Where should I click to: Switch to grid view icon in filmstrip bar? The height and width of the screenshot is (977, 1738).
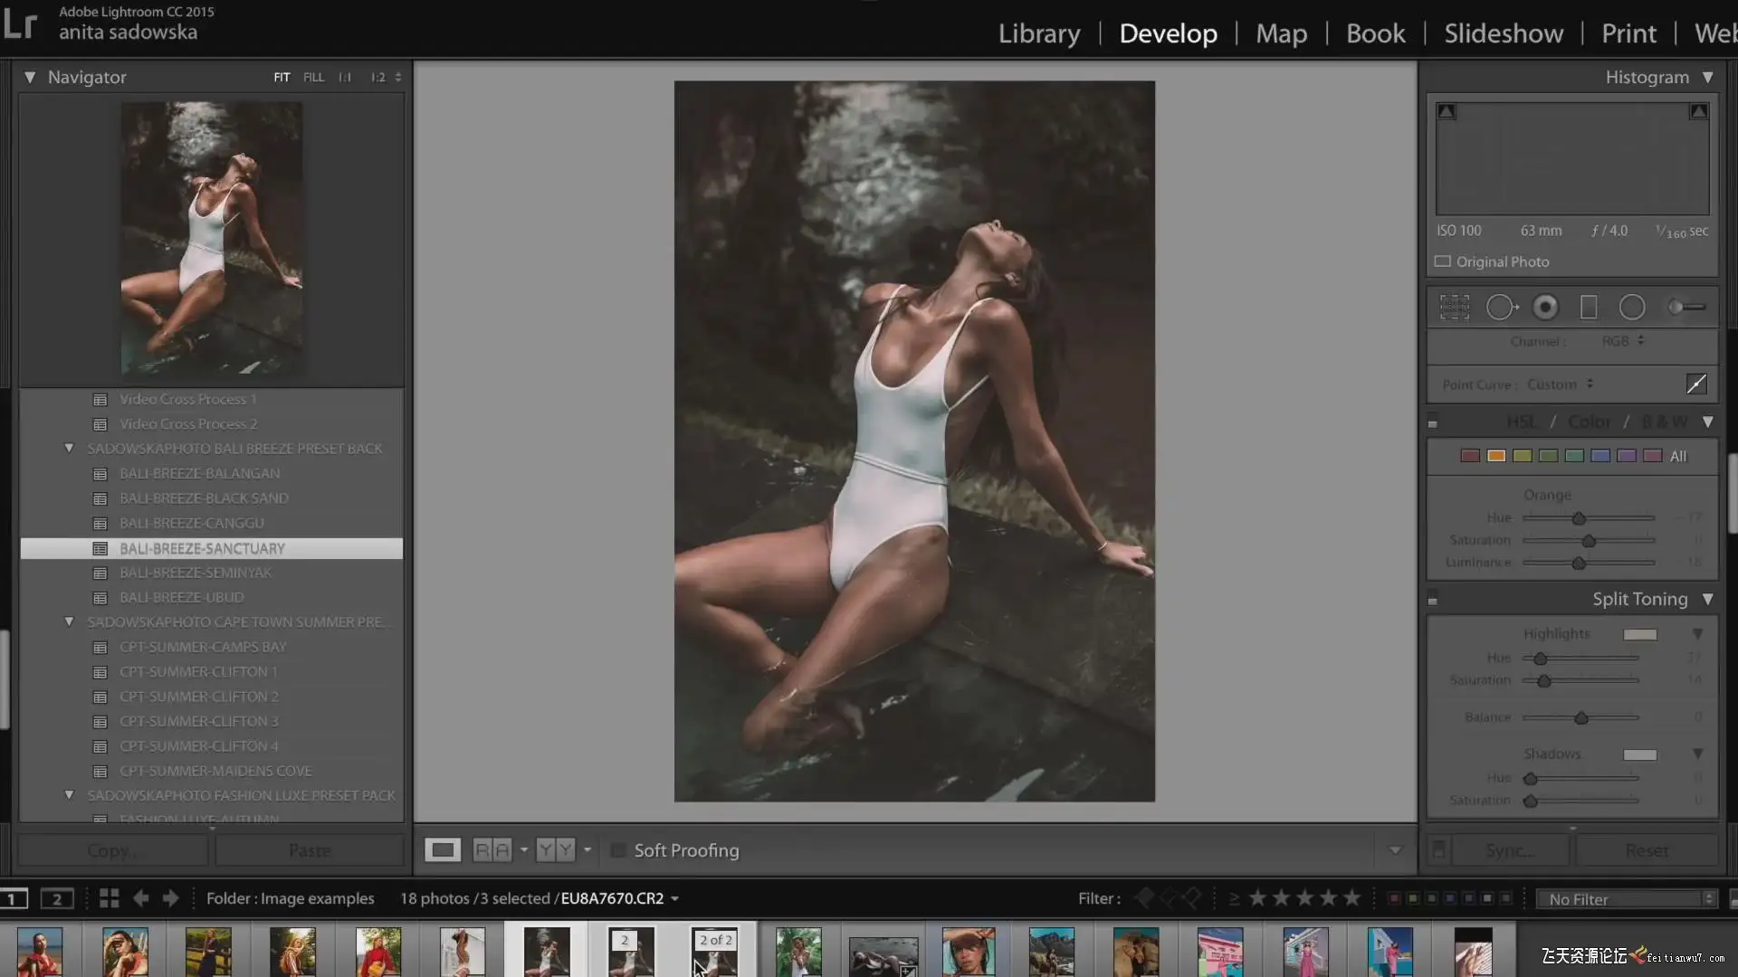(x=110, y=898)
